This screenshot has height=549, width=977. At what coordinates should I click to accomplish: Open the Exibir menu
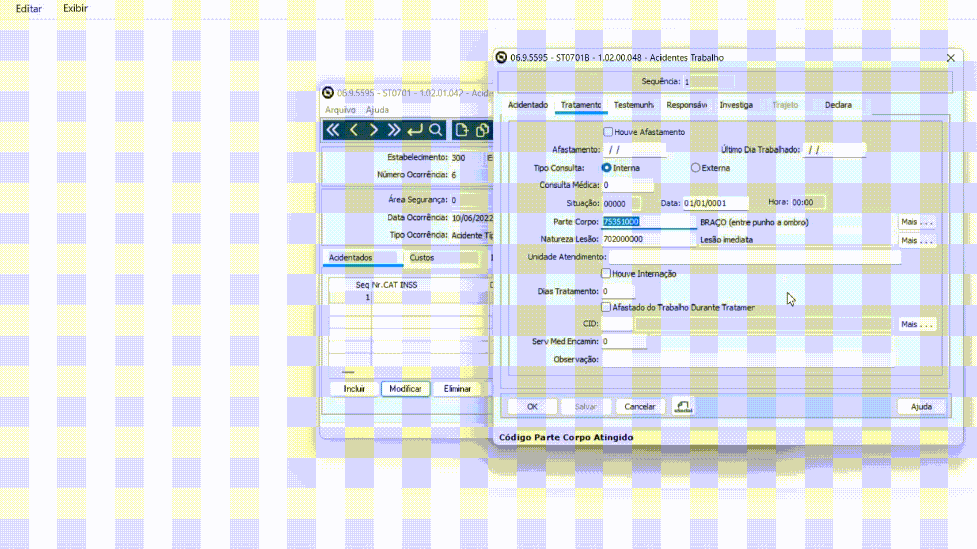click(x=75, y=8)
